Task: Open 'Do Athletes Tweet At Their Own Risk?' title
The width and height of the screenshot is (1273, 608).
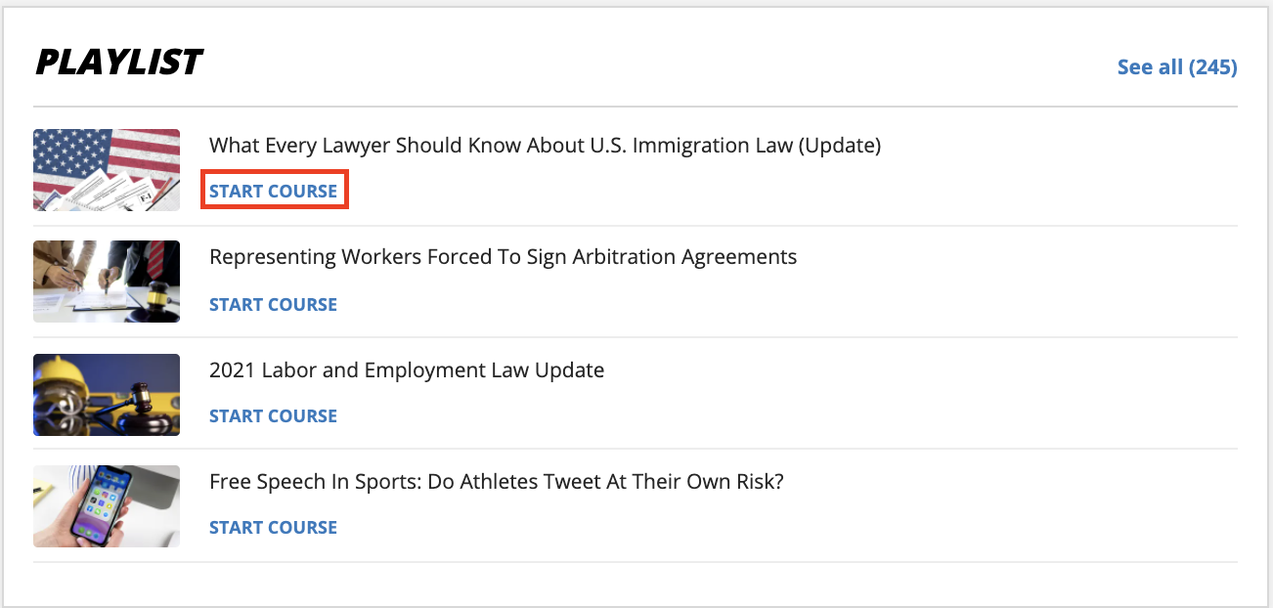Action: pyautogui.click(x=497, y=482)
